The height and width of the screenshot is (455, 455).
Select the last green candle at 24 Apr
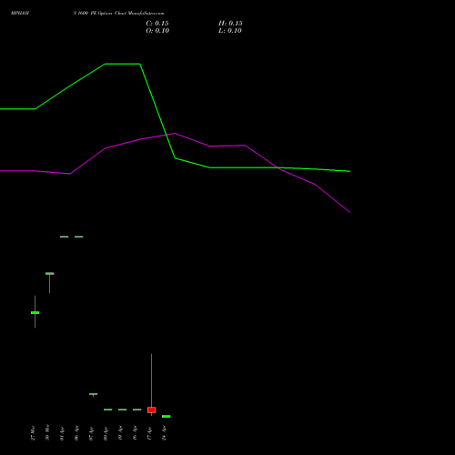point(167,417)
